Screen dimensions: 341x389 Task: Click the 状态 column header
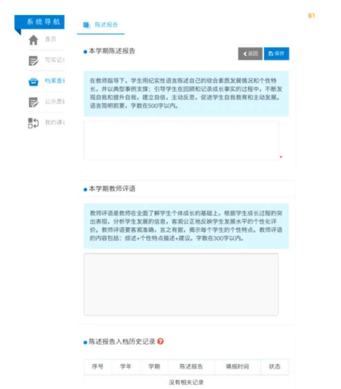pyautogui.click(x=275, y=367)
